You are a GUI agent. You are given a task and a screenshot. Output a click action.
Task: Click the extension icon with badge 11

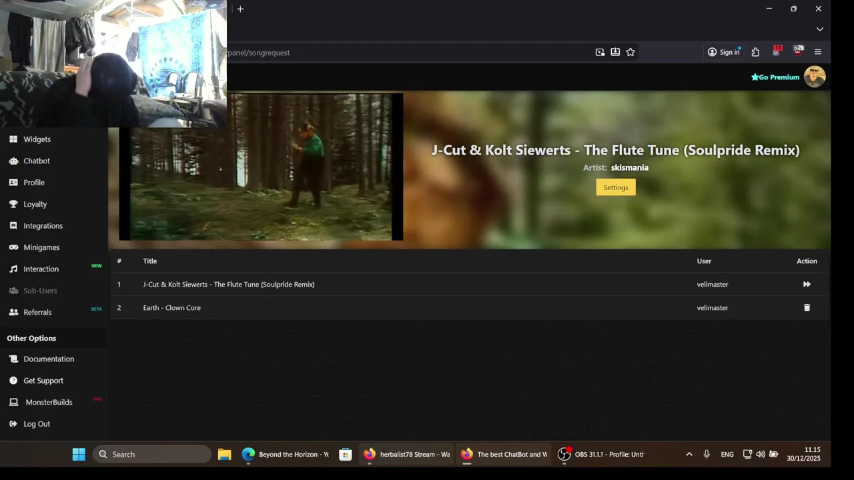[777, 51]
